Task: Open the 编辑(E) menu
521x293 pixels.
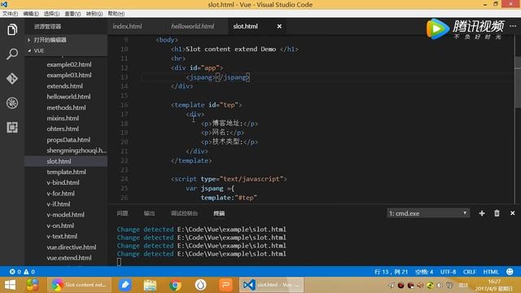Action: pos(31,14)
